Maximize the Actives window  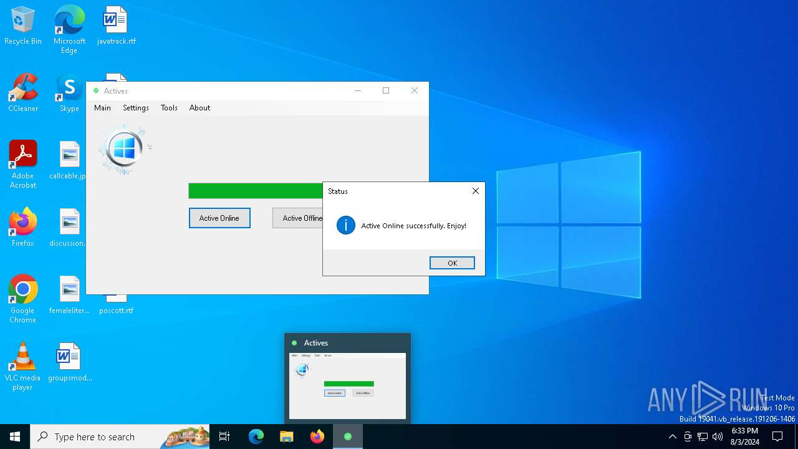(386, 90)
